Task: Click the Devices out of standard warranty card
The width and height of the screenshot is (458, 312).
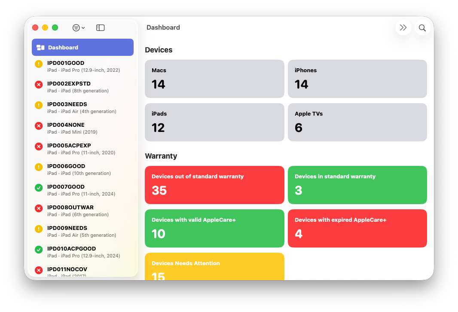Action: pos(214,185)
